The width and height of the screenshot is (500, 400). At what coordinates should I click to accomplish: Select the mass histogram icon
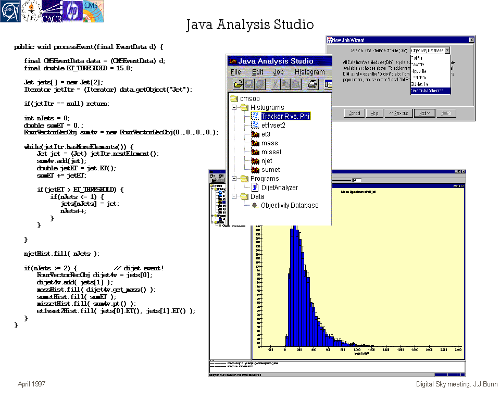click(255, 143)
